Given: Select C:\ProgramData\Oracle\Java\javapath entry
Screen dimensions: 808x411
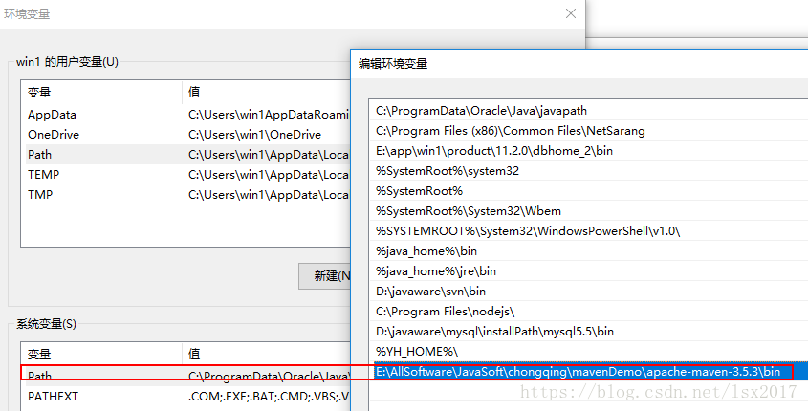Looking at the screenshot, I should tap(588, 111).
